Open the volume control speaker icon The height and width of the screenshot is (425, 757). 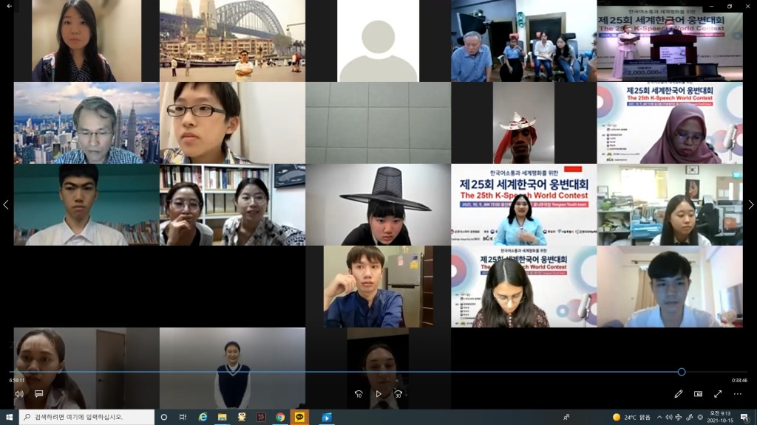[x=18, y=394]
